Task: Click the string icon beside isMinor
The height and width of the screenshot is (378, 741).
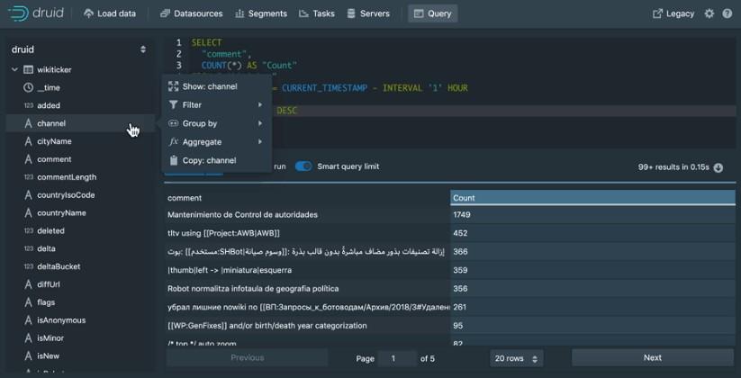Action: point(28,338)
